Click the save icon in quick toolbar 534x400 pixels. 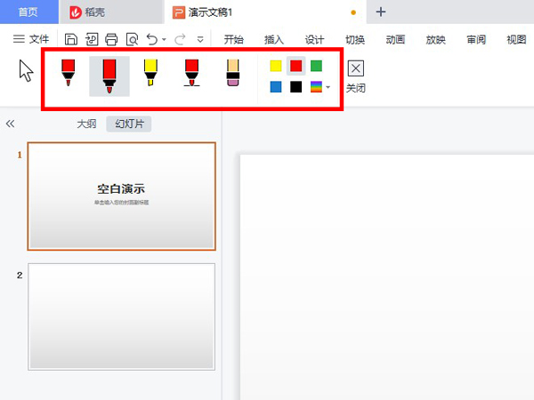tap(71, 39)
